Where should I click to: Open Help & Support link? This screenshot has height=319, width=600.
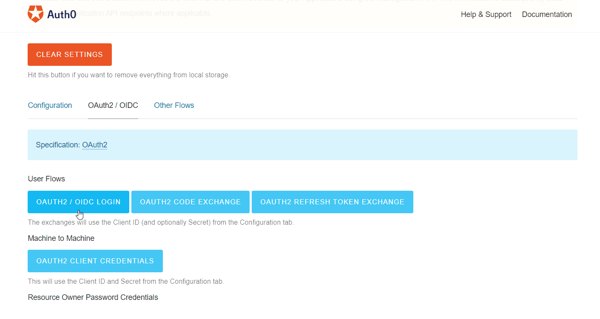[x=486, y=14]
